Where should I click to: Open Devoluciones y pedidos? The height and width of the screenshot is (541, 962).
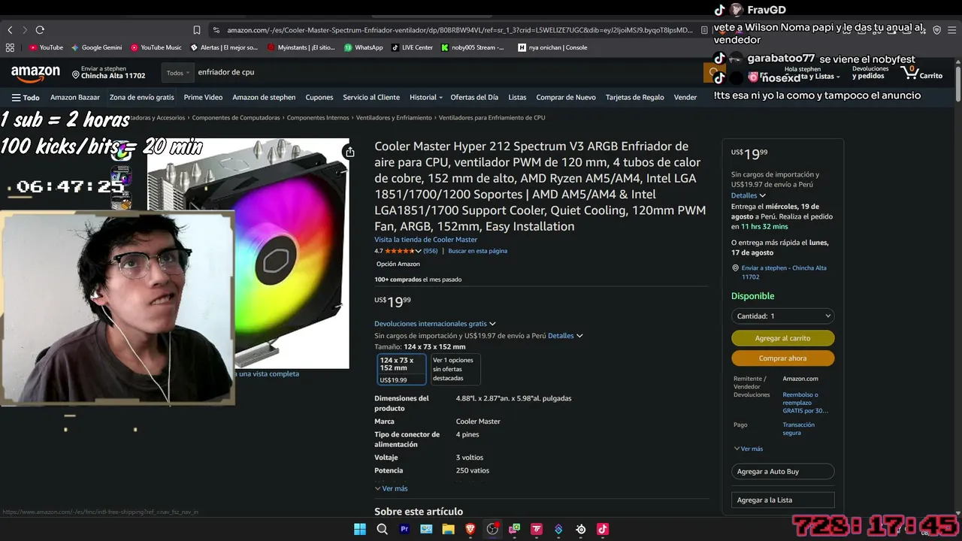[870, 73]
